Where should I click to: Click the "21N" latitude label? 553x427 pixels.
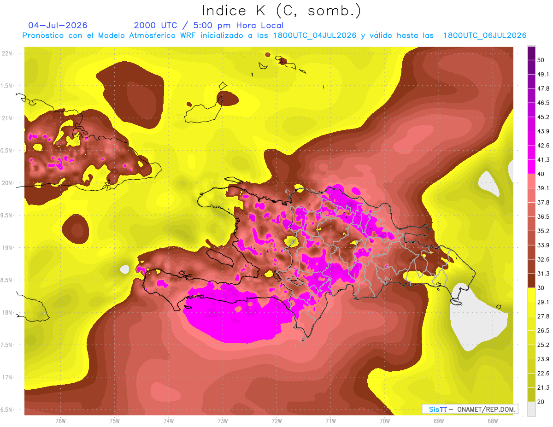pyautogui.click(x=7, y=118)
